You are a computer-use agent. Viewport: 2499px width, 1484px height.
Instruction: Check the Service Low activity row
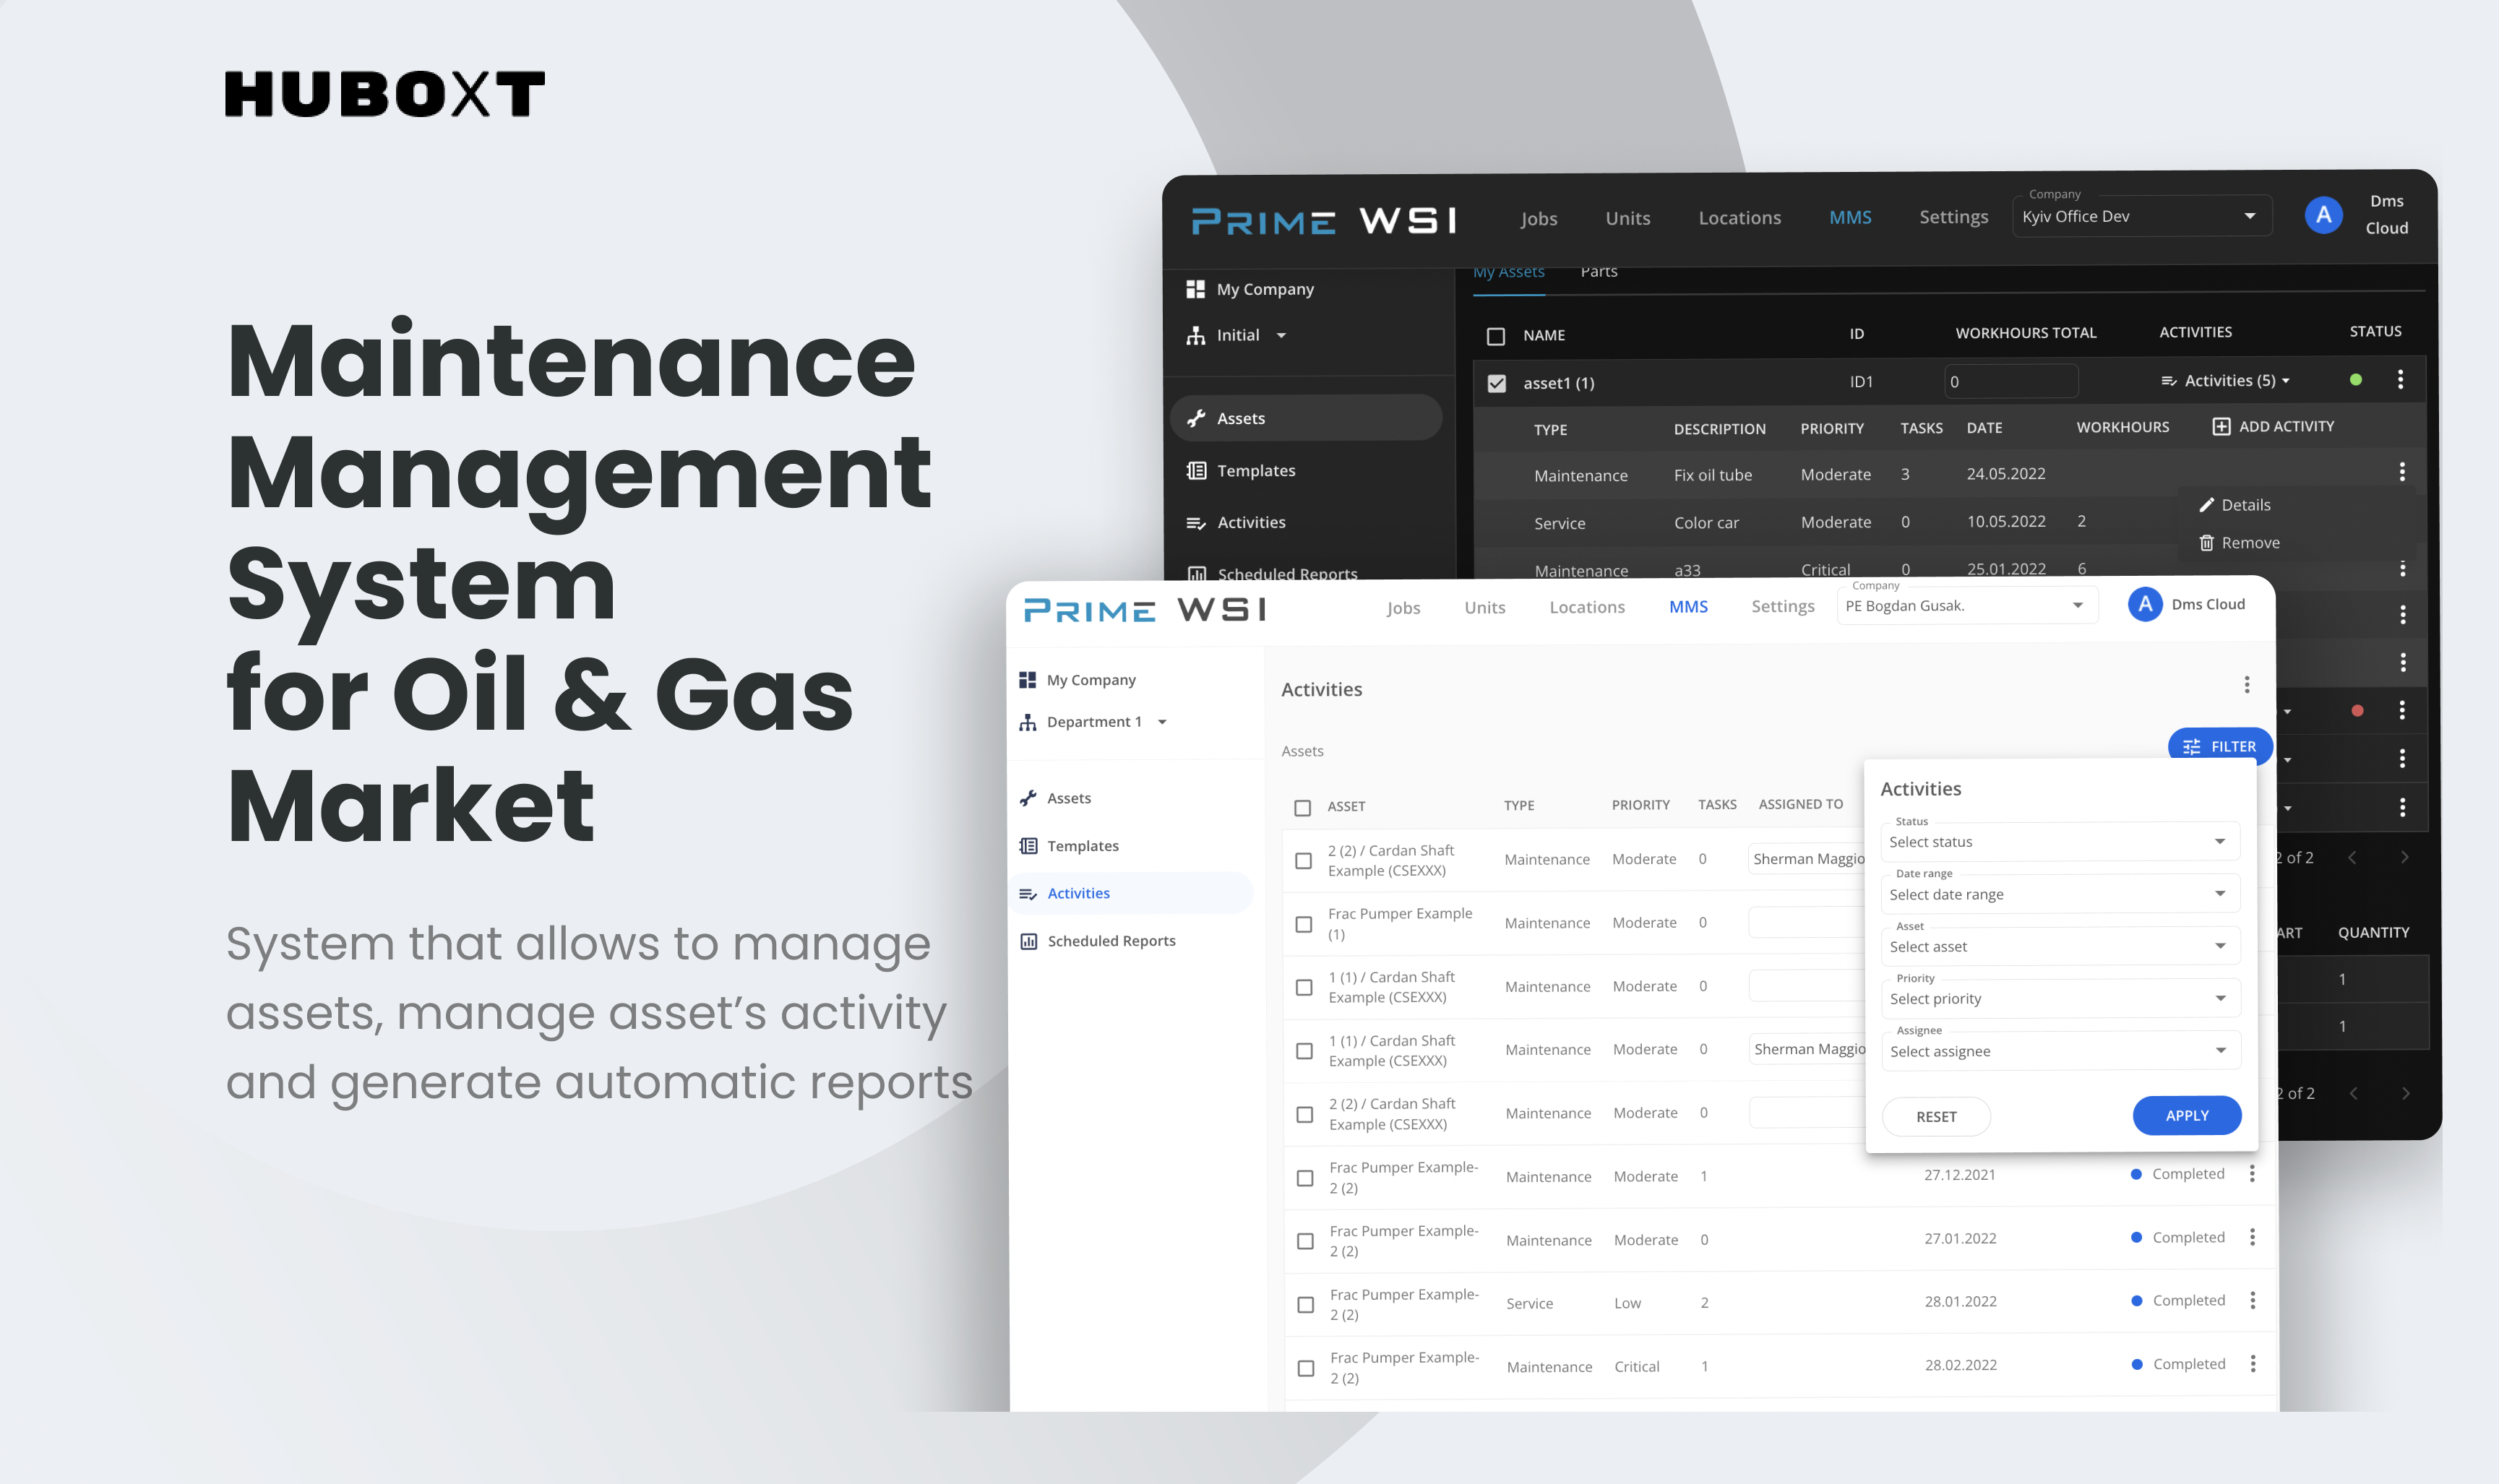[1305, 1305]
